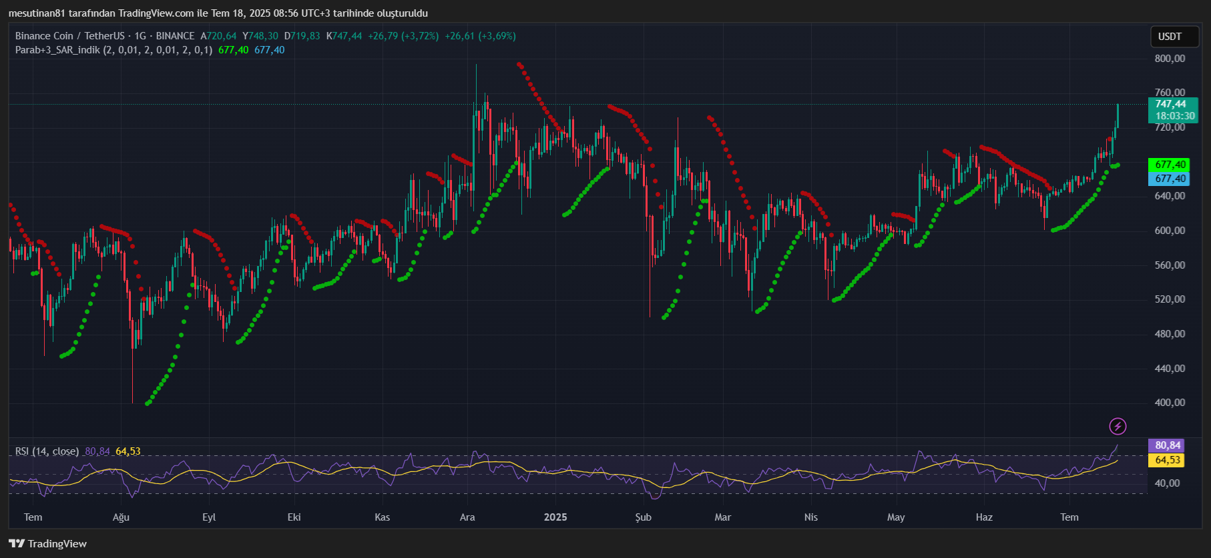Screen dimensions: 1211x558
Task: Click the blue 677,40 value in the SAR legend
Action: click(269, 50)
